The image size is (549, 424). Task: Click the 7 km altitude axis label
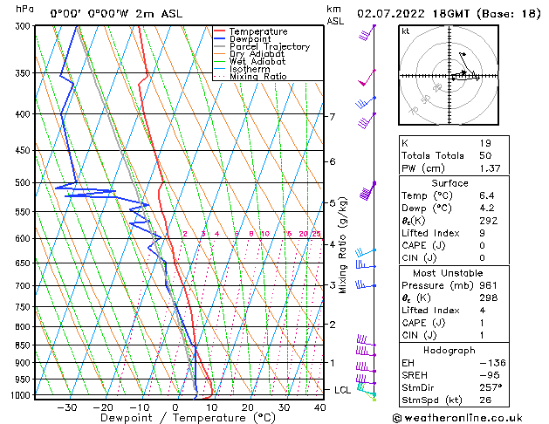333,117
